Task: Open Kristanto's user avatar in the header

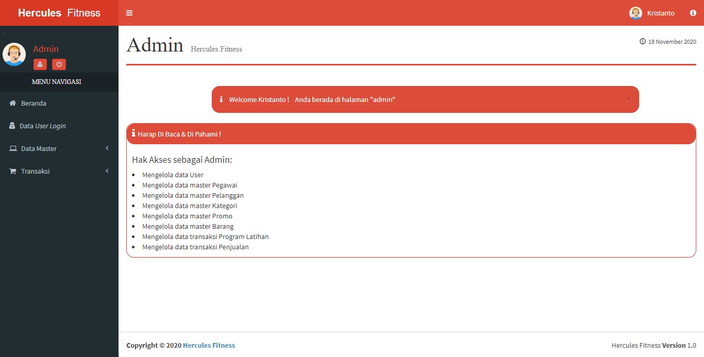Action: [x=635, y=13]
